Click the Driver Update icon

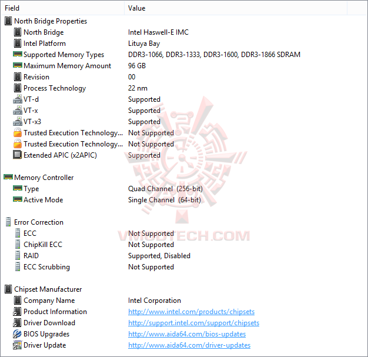click(18, 345)
